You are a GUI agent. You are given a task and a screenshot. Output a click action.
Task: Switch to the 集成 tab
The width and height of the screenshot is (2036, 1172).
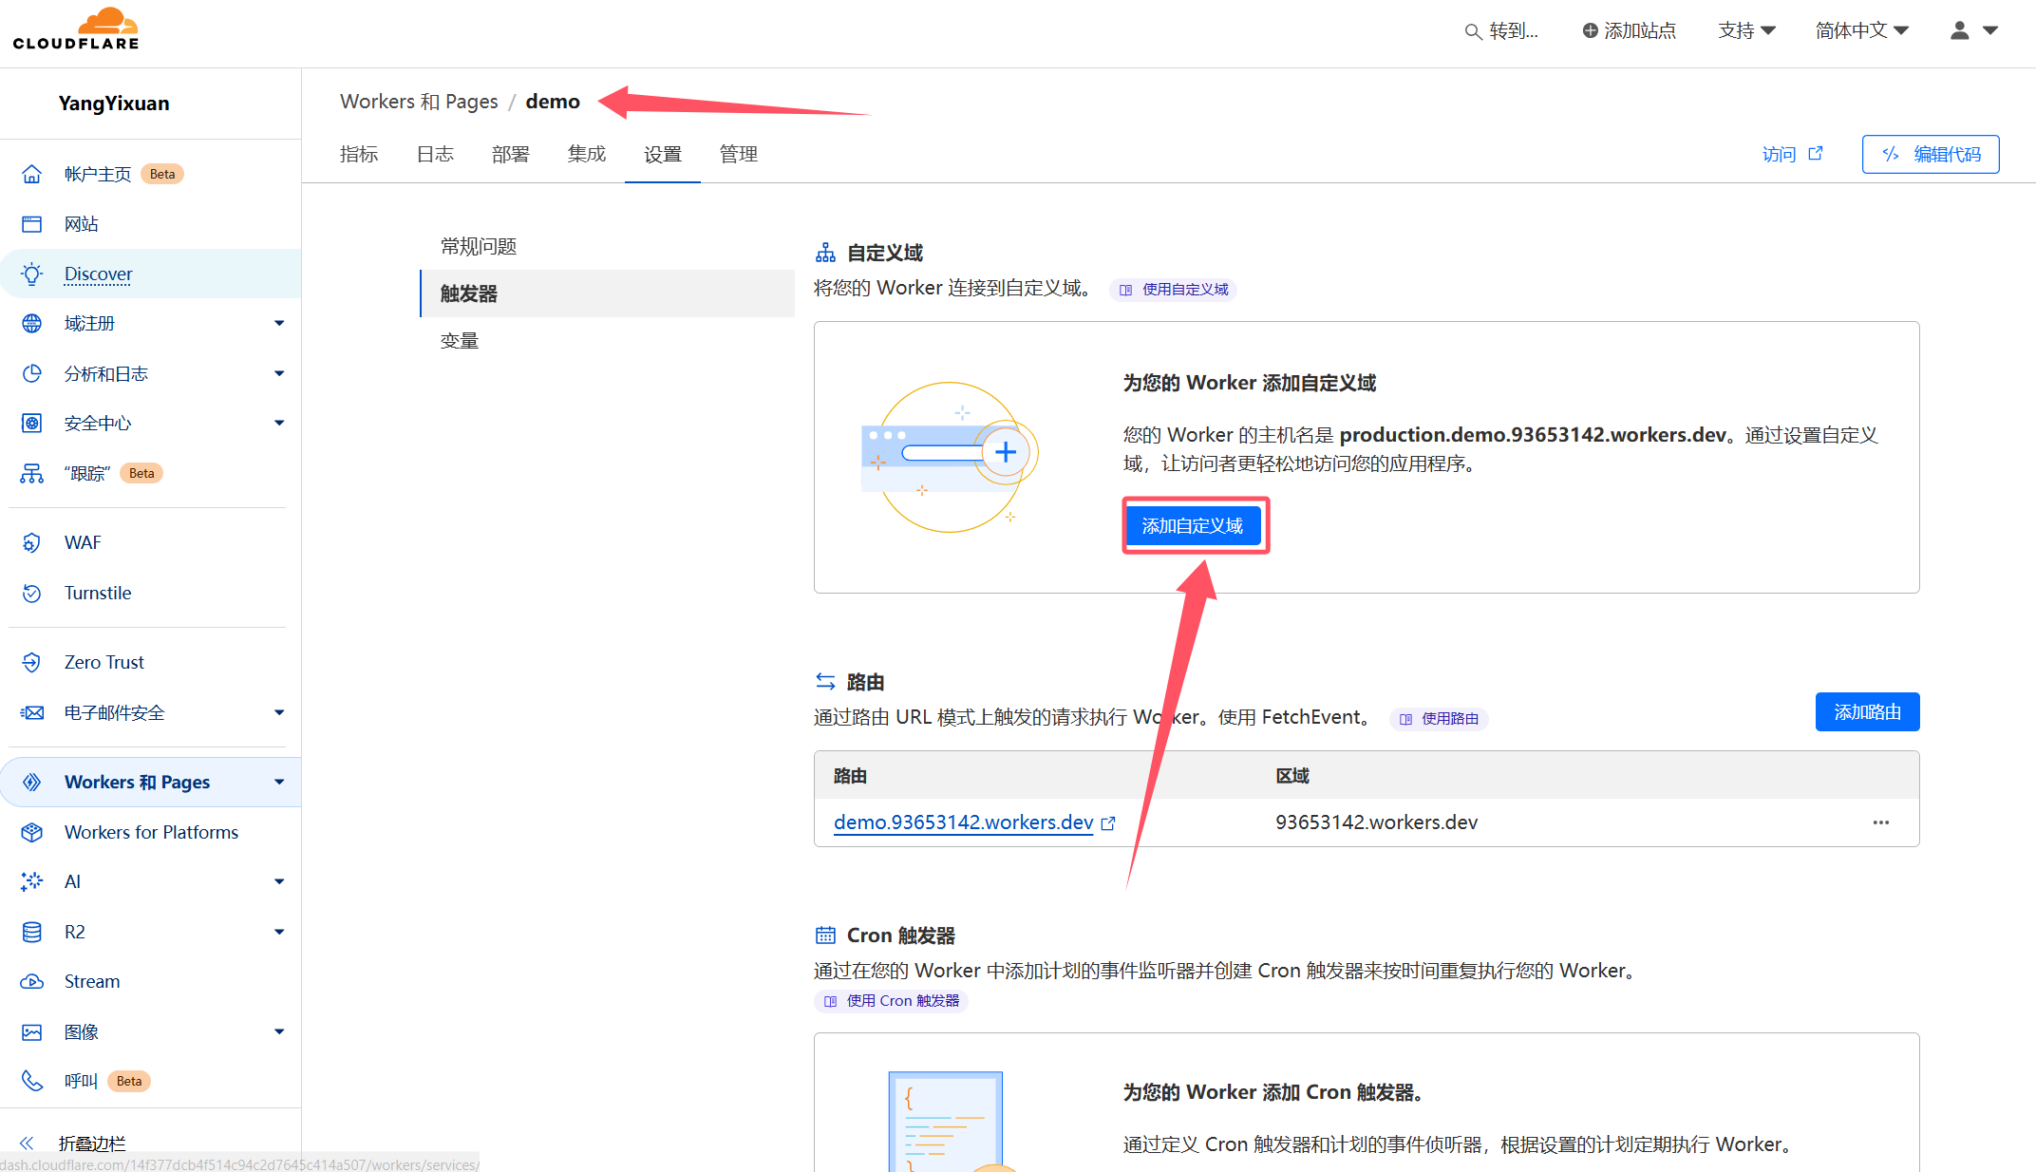(587, 154)
